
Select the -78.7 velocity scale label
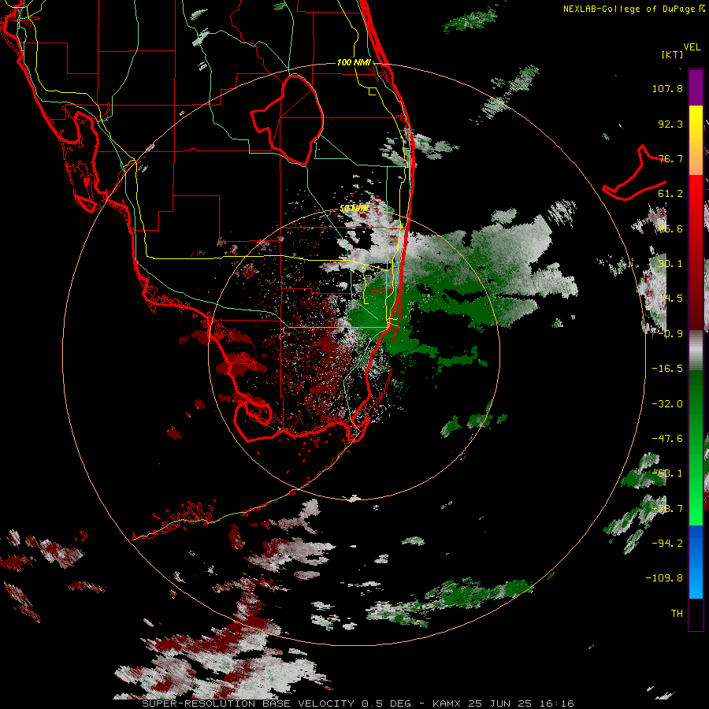pyautogui.click(x=667, y=509)
